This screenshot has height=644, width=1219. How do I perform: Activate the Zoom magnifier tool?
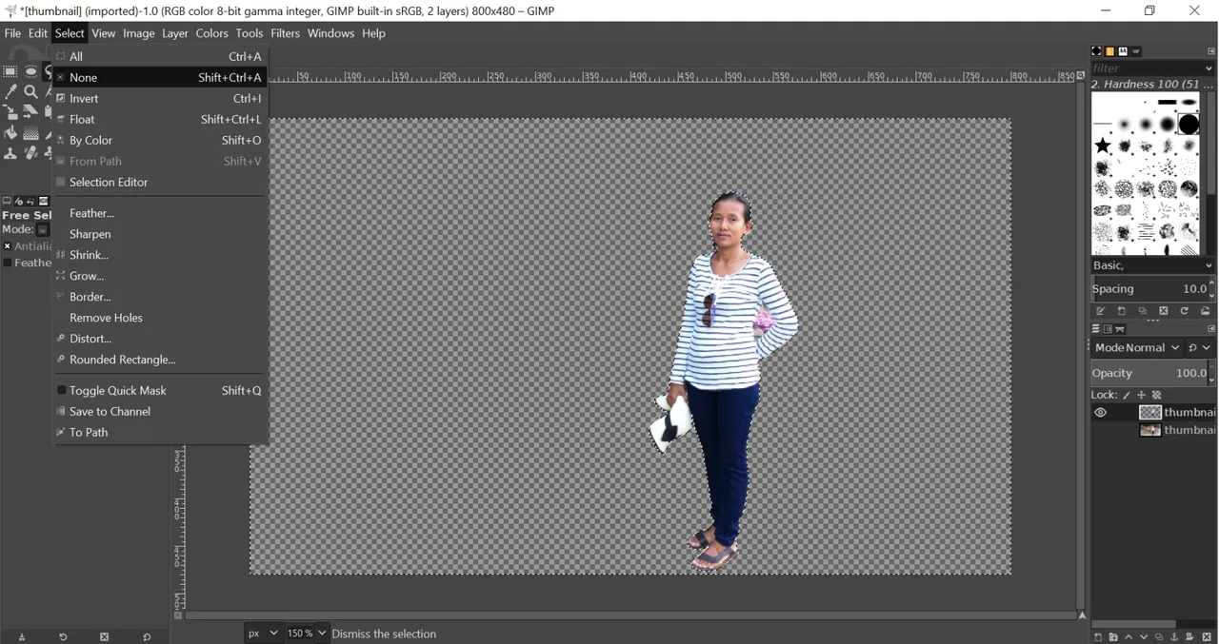pos(30,91)
